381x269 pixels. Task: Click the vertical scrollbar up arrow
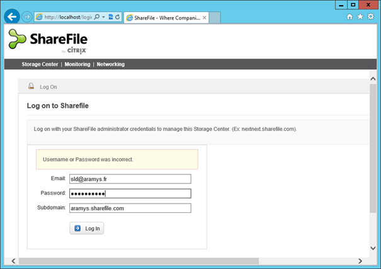pos(373,79)
